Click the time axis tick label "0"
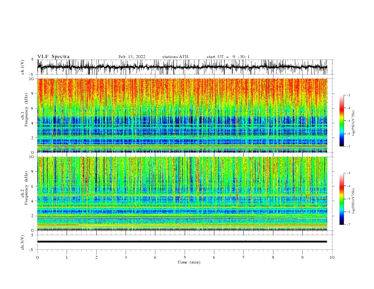 [x=37, y=257]
